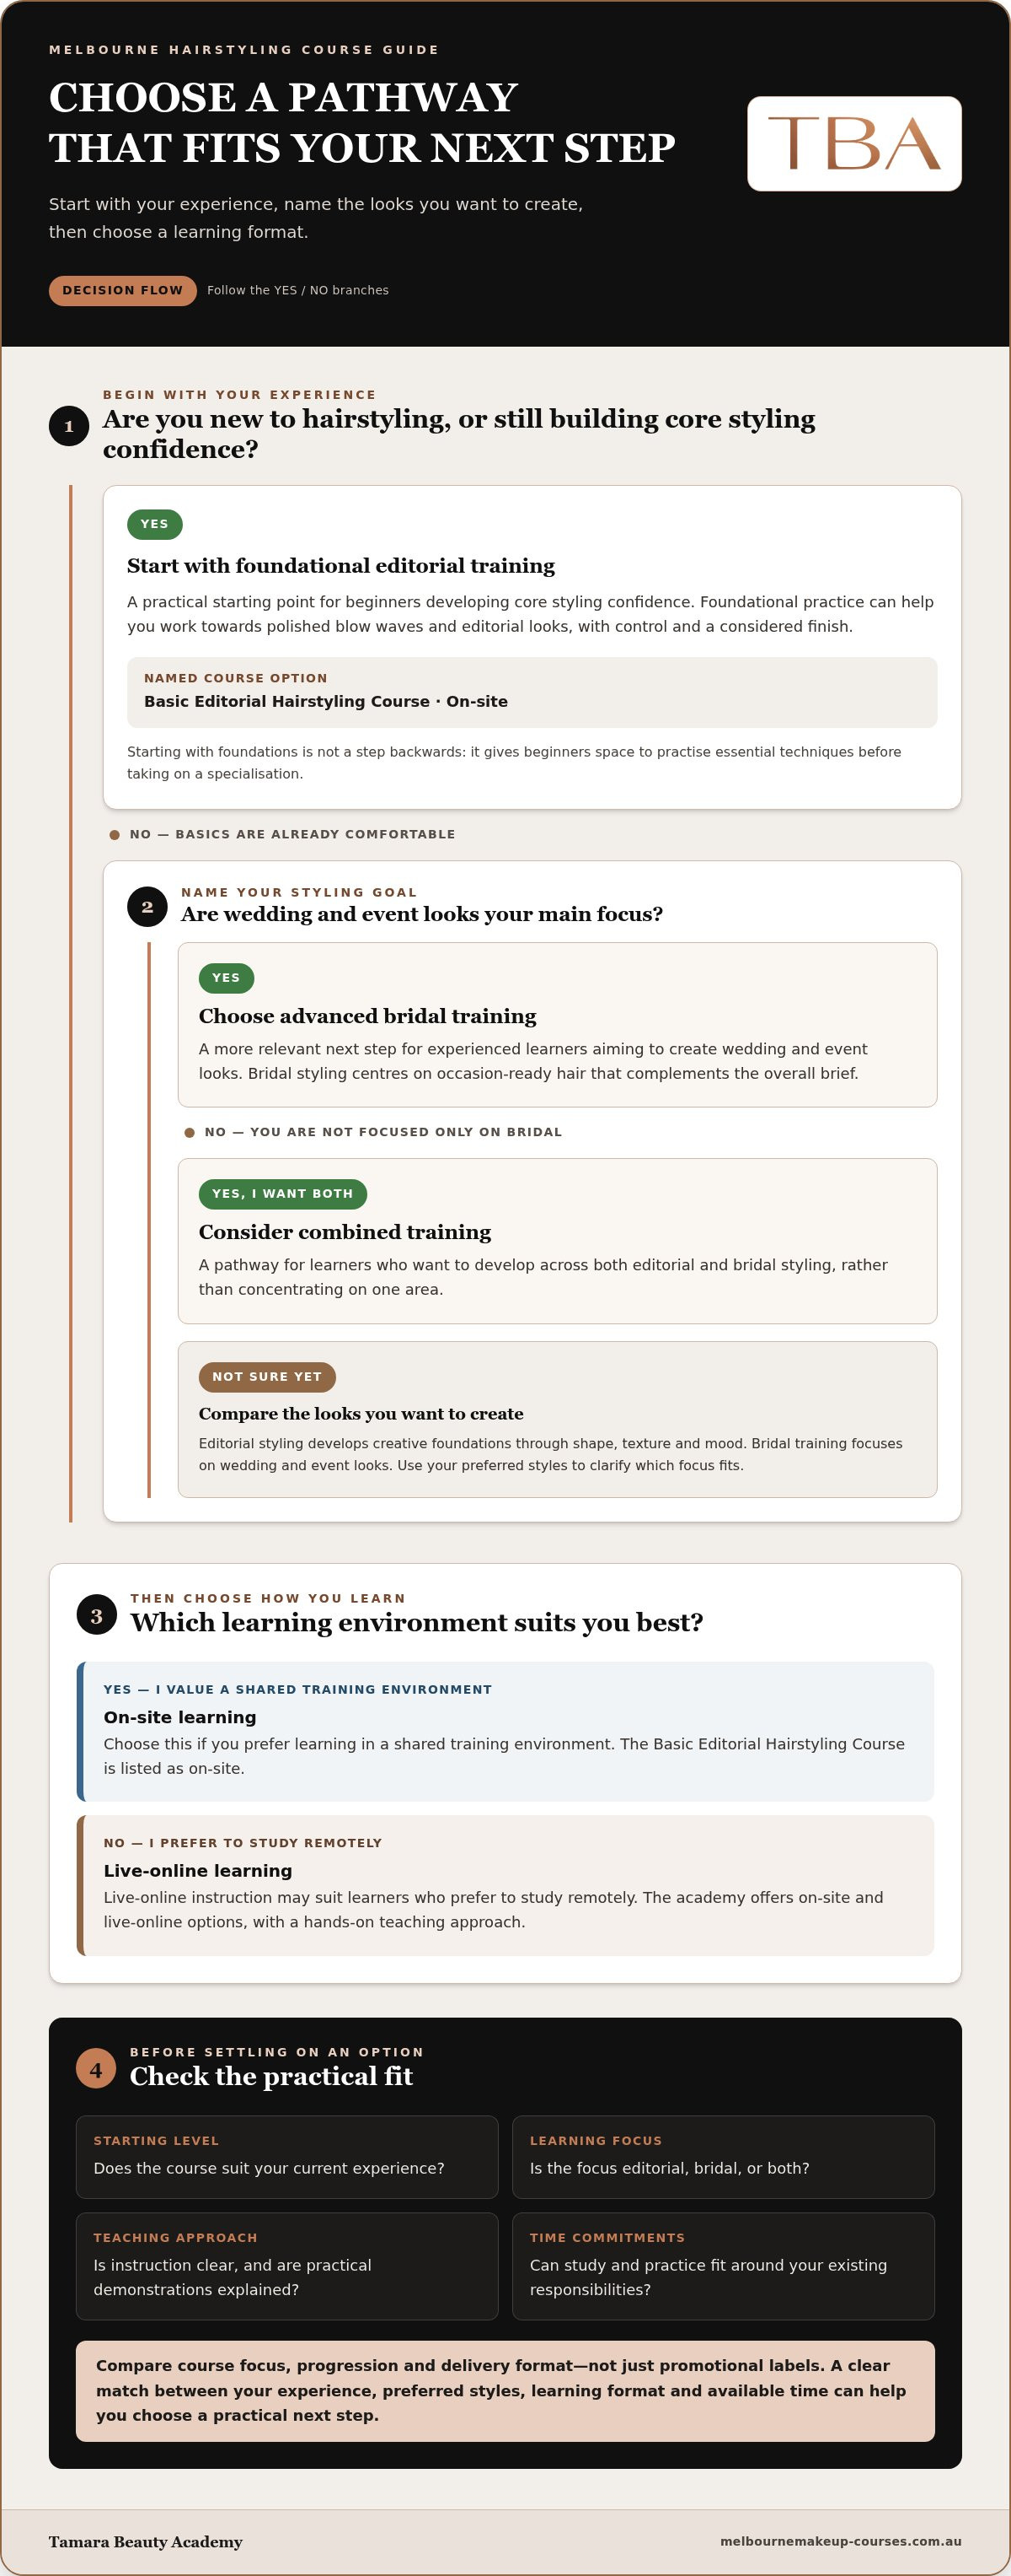The width and height of the screenshot is (1011, 2576).
Task: Click the TBA logo in header
Action: click(854, 143)
